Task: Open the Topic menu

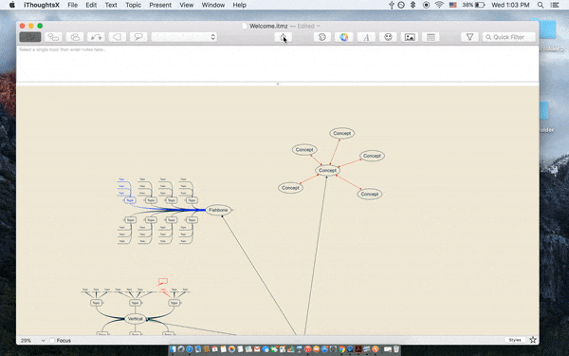Action: 133,5
